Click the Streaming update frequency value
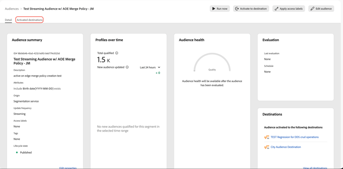The width and height of the screenshot is (343, 169). coord(20,114)
